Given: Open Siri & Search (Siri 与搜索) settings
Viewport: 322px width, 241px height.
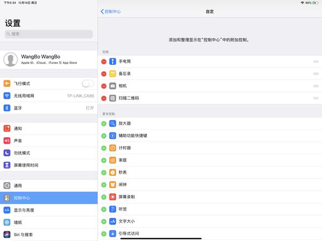Looking at the screenshot, I should [x=49, y=235].
